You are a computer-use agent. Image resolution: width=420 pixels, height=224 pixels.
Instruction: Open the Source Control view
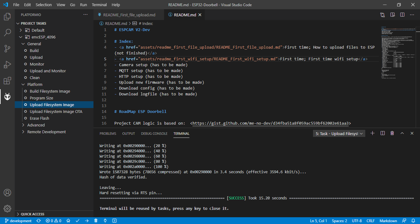(x=7, y=49)
